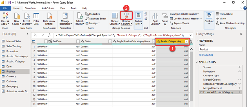This screenshot has width=247, height=107.
Task: Open settings gear of Merged Queries1 step
Action: [x=240, y=88]
